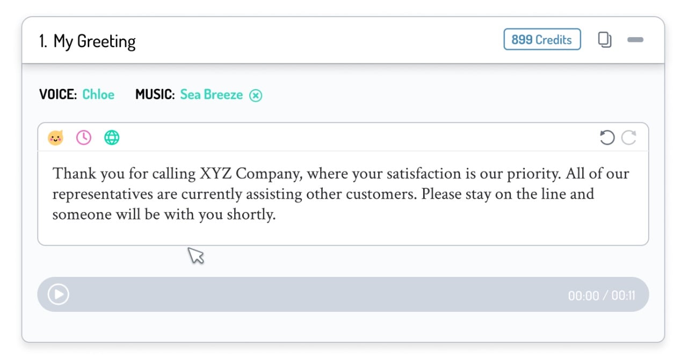Remove the Sea Breeze music

(x=256, y=96)
